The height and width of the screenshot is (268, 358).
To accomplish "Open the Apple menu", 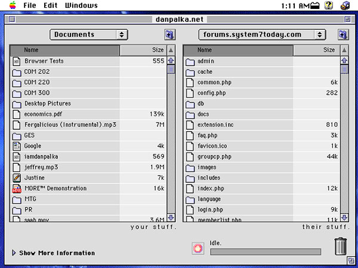I will pyautogui.click(x=11, y=5).
